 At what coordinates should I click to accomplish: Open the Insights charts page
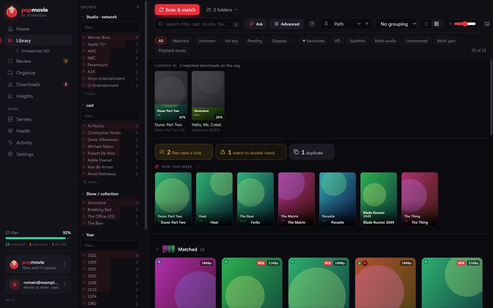[38, 96]
